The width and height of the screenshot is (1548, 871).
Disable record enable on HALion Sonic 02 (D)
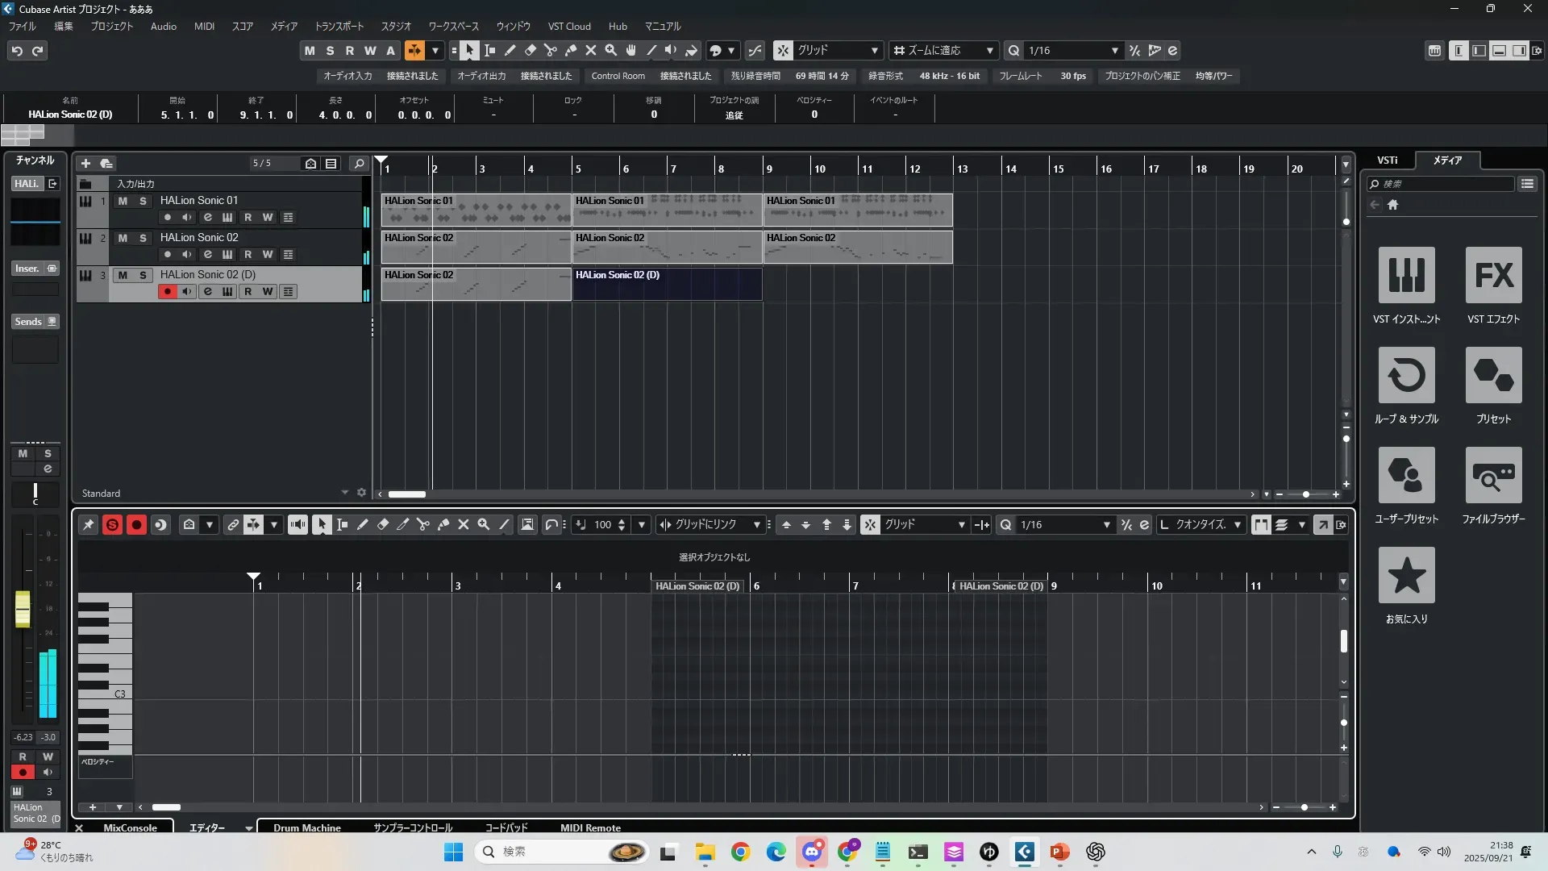pos(167,292)
